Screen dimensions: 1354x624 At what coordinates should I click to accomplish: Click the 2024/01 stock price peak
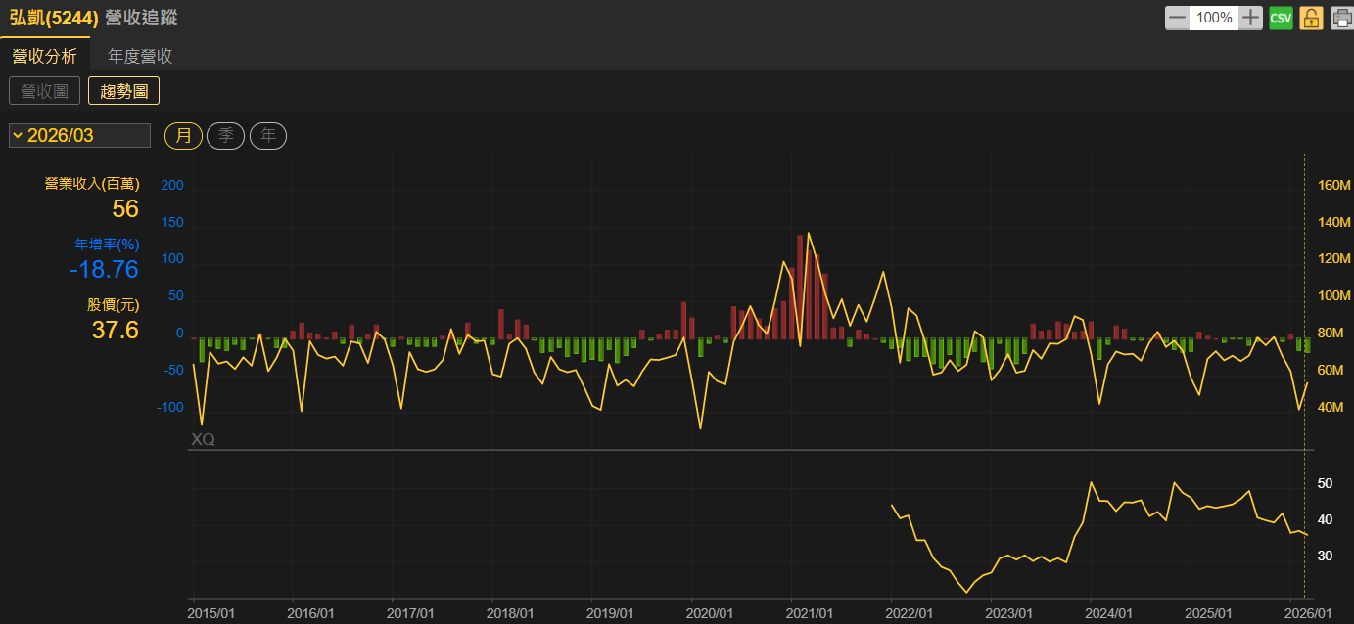click(1091, 482)
